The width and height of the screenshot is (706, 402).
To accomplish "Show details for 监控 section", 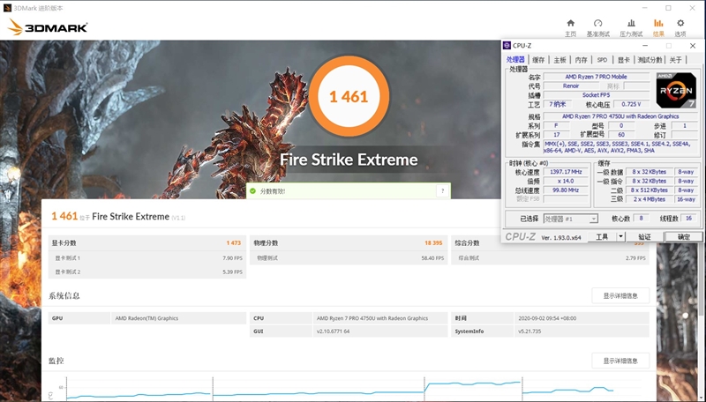I will (x=620, y=361).
